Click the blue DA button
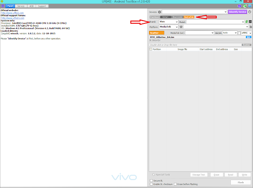 (249, 37)
